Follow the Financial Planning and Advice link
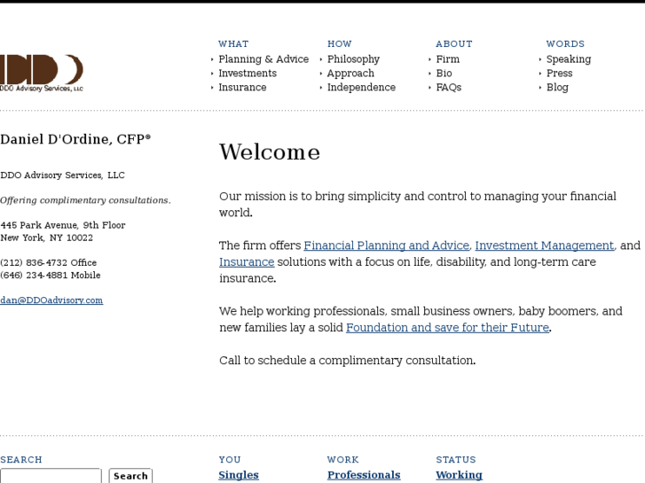This screenshot has width=645, height=483. [387, 245]
